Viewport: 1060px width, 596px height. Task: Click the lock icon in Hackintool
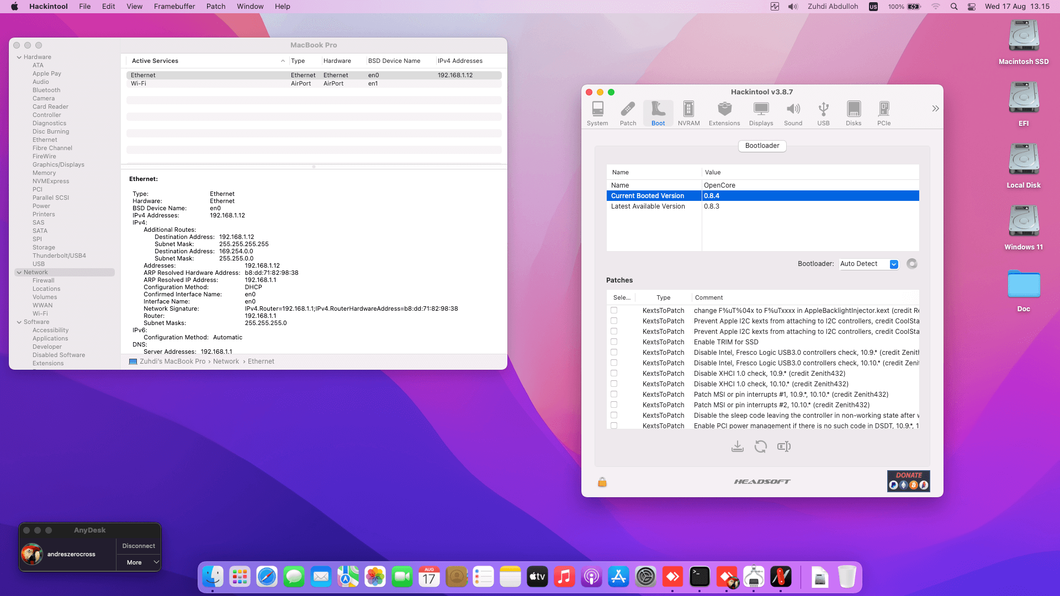(602, 482)
